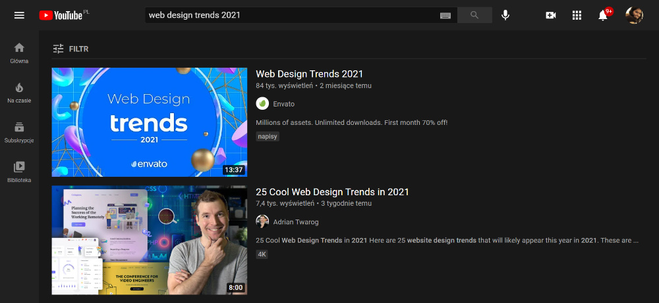Click the 8:00 duration label
This screenshot has width=659, height=303.
[x=235, y=288]
